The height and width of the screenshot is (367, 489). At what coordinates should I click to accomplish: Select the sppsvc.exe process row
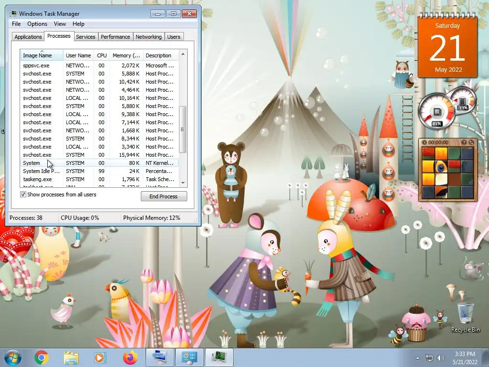click(x=100, y=65)
